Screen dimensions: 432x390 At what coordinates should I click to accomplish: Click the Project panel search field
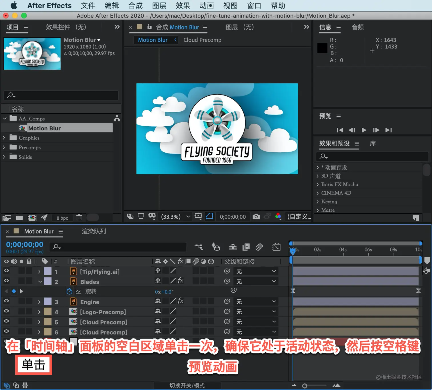tap(61, 95)
